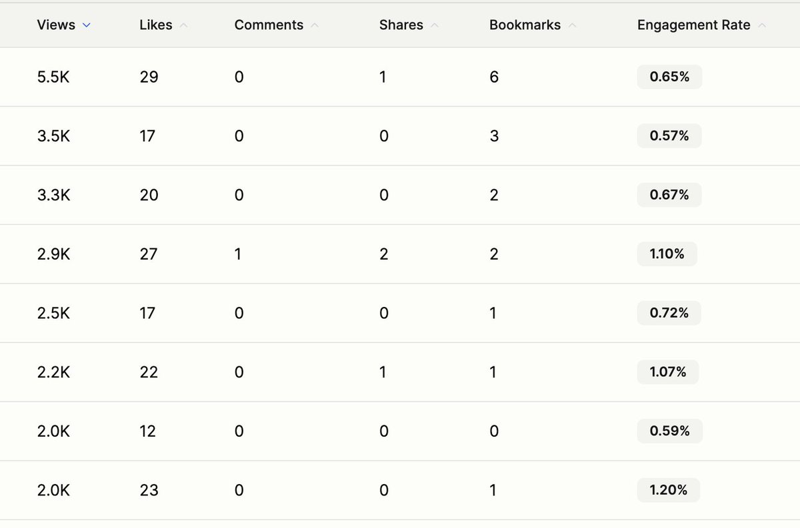Click the Views sort arrow icon
Image resolution: width=800 pixels, height=528 pixels.
(86, 25)
